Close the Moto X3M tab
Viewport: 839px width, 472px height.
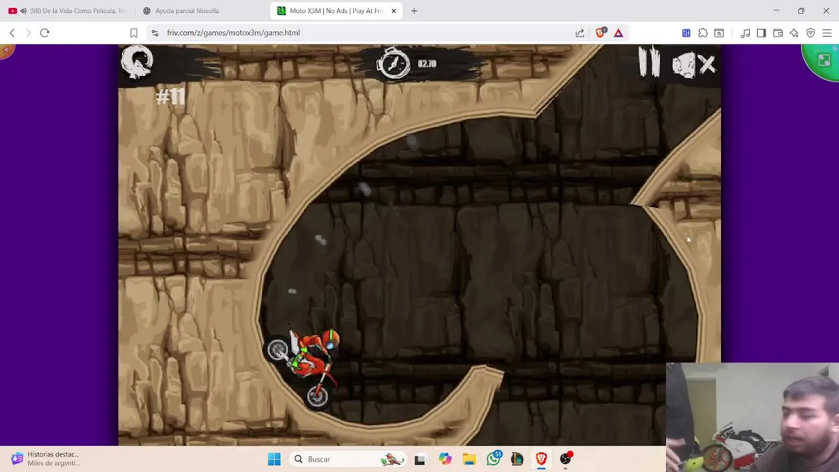click(393, 10)
